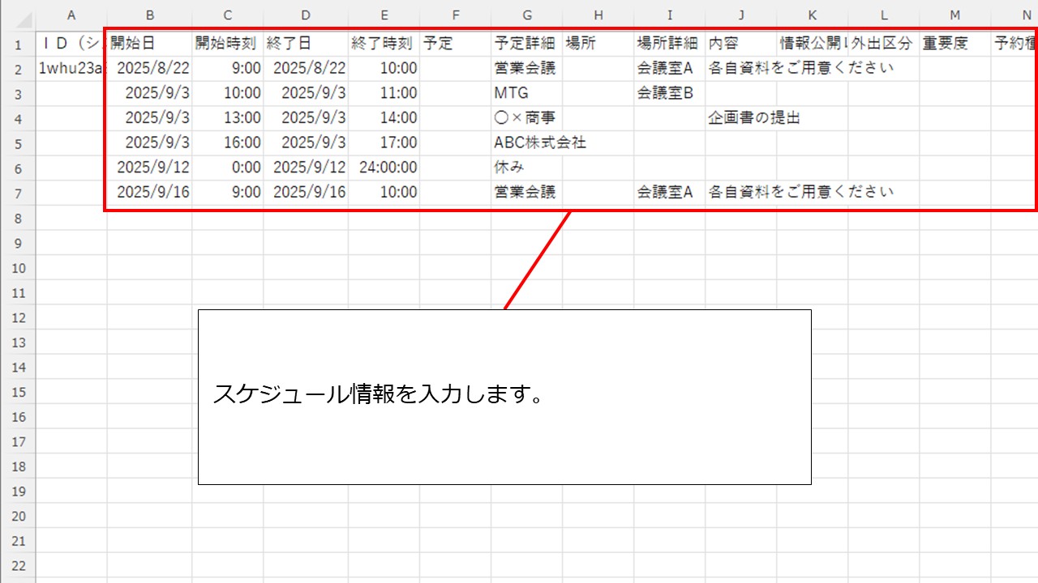Select row 4 header number

tap(18, 118)
